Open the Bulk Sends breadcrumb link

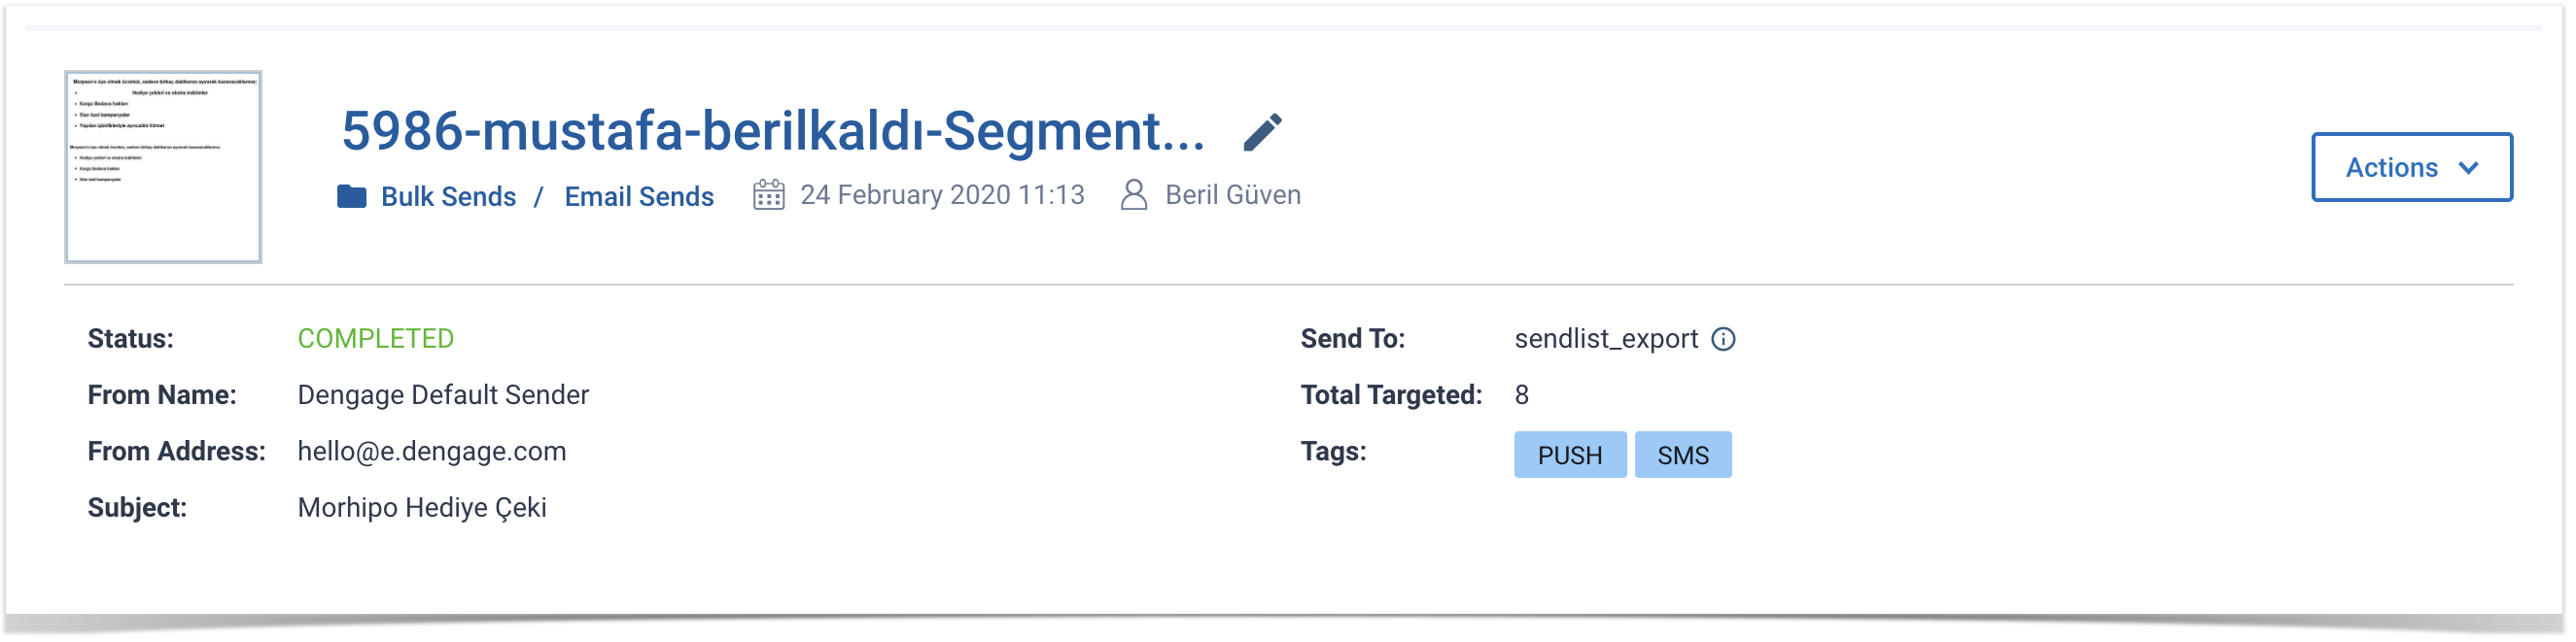pyautogui.click(x=449, y=197)
